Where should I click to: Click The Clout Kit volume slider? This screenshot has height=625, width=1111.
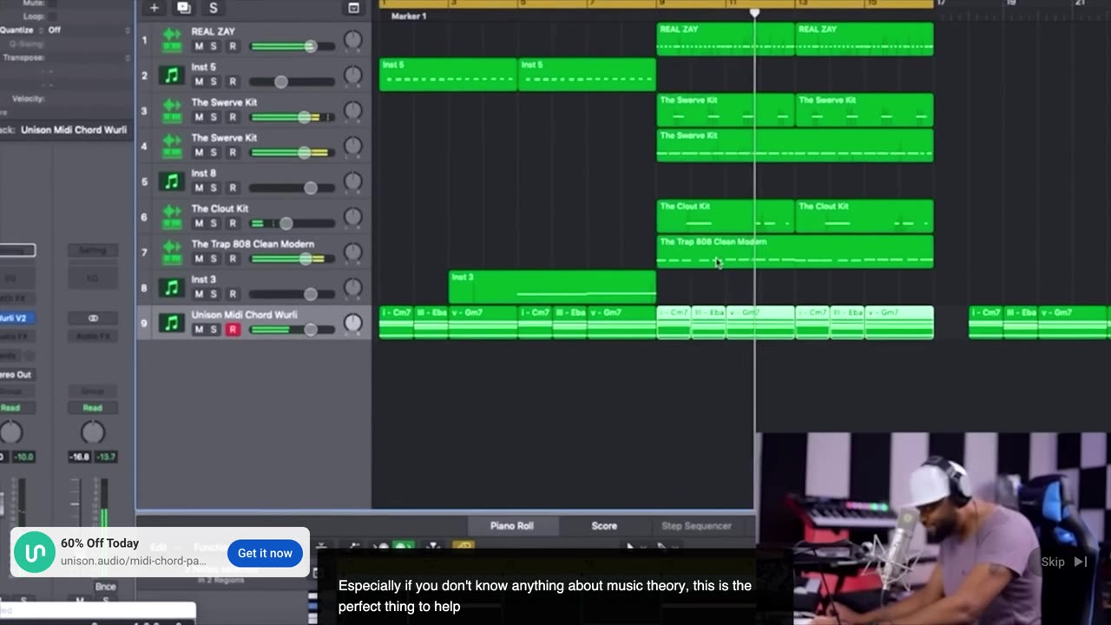pos(293,223)
